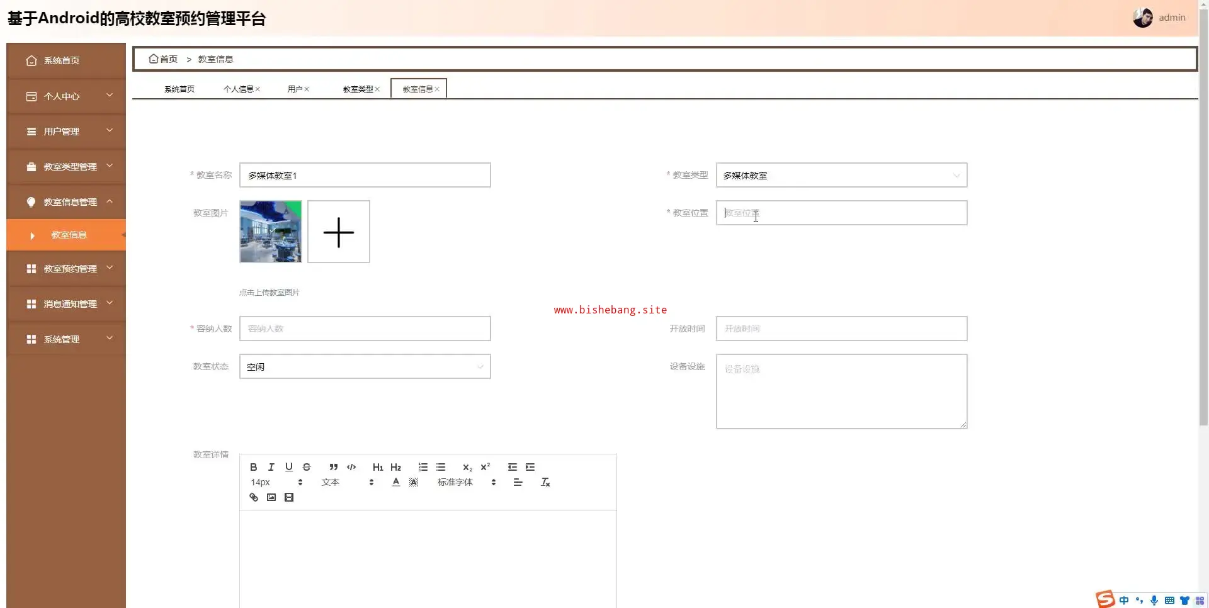This screenshot has width=1209, height=608.
Task: Click into the 教室详情 editor body
Action: click(428, 559)
